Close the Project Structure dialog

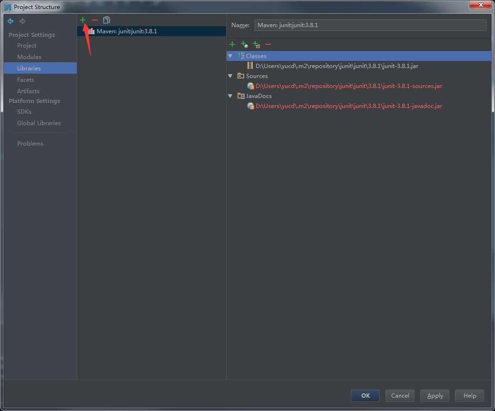tap(480, 5)
